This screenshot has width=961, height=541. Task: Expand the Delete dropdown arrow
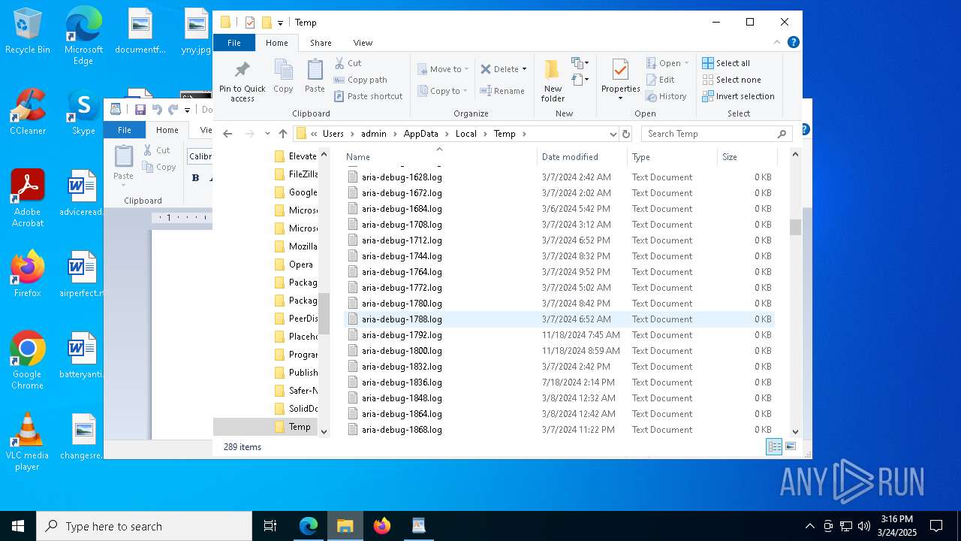(x=524, y=69)
